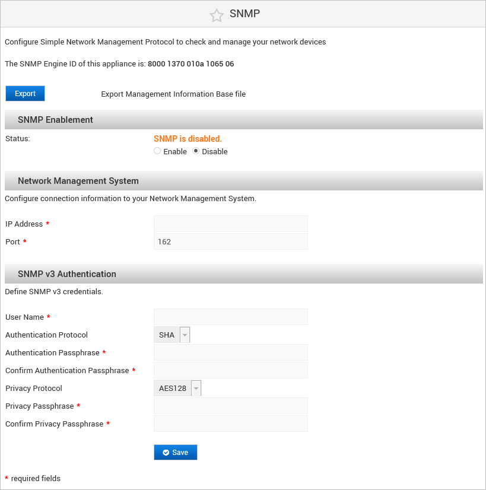Click the Export button for the MIB file
Viewport: 486px width, 490px height.
pos(25,93)
